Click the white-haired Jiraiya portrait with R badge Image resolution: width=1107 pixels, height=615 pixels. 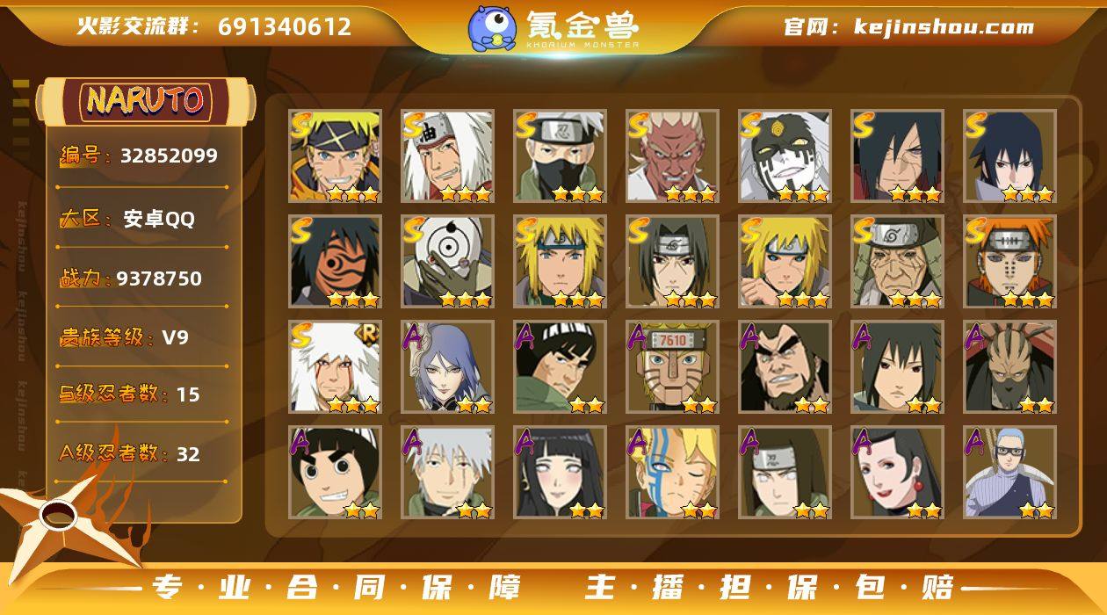(335, 367)
